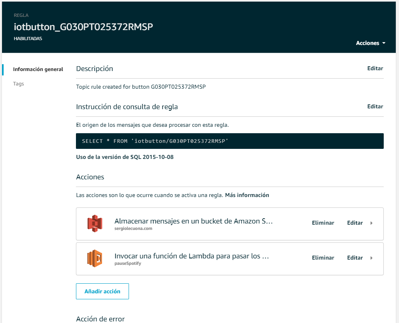Eliminar the Lambda pauseSpotify action

point(323,258)
